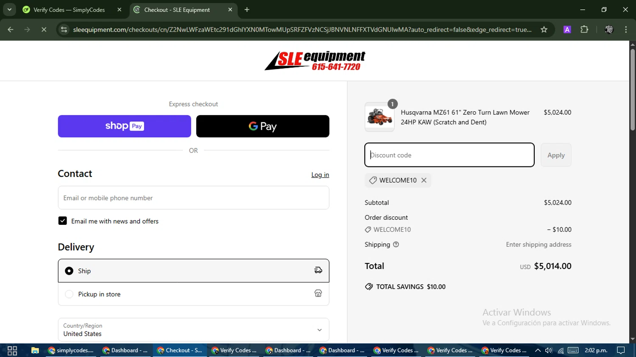Click the tag icon under Order discount
Screen dimensions: 636x357
[368, 230]
